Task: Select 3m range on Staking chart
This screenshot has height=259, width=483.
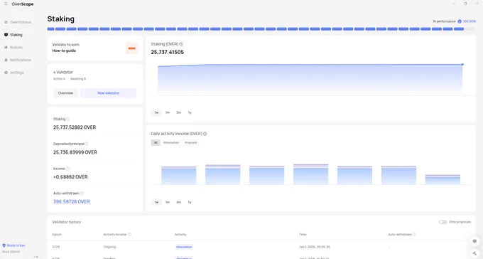Action: click(179, 112)
